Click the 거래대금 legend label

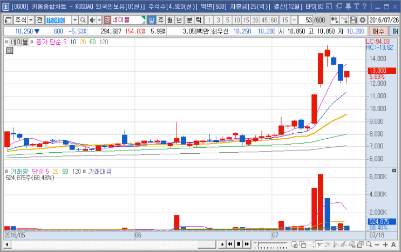(x=100, y=172)
